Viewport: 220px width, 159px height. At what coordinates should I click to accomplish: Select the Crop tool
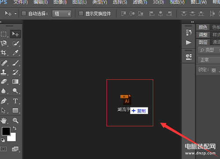click(4, 52)
